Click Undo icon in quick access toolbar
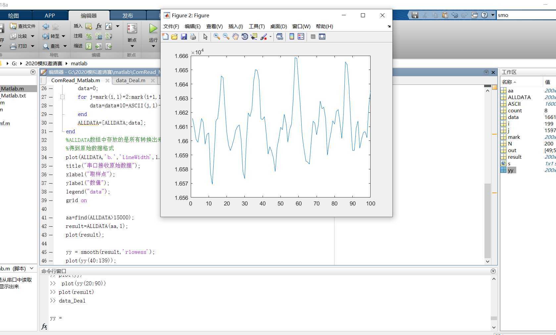Screen dimensions: 556x335 (455, 15)
